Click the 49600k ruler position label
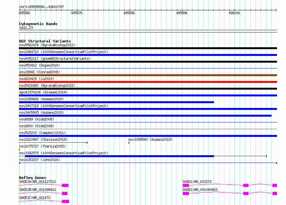Image resolution: width=286 pixels, height=205 pixels. tap(234, 13)
